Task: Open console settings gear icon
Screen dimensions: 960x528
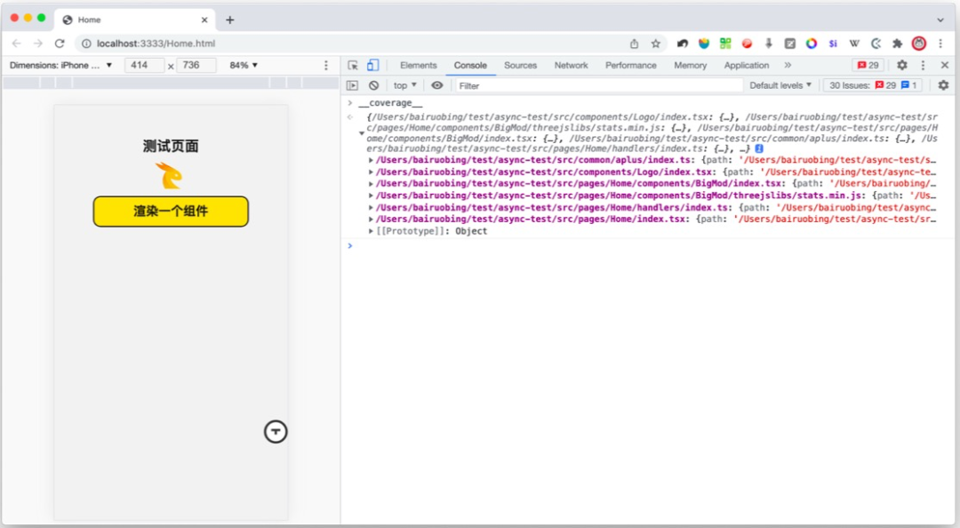Action: pos(943,85)
